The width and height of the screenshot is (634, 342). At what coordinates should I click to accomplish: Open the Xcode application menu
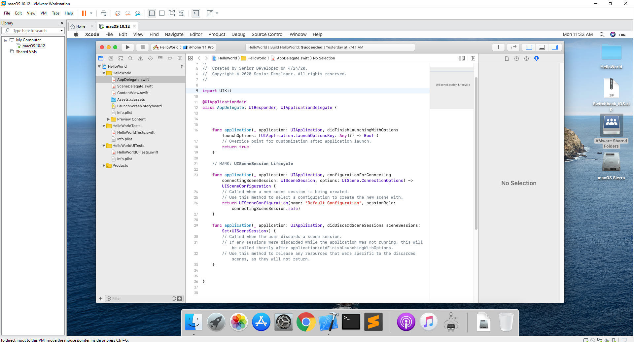(92, 34)
